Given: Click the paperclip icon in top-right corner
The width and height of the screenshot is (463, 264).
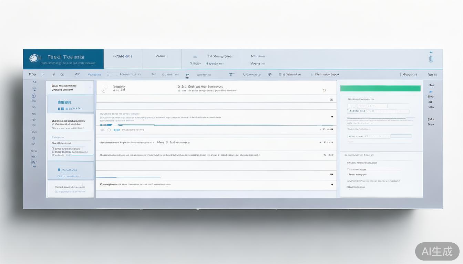Looking at the screenshot, I should pos(431,58).
